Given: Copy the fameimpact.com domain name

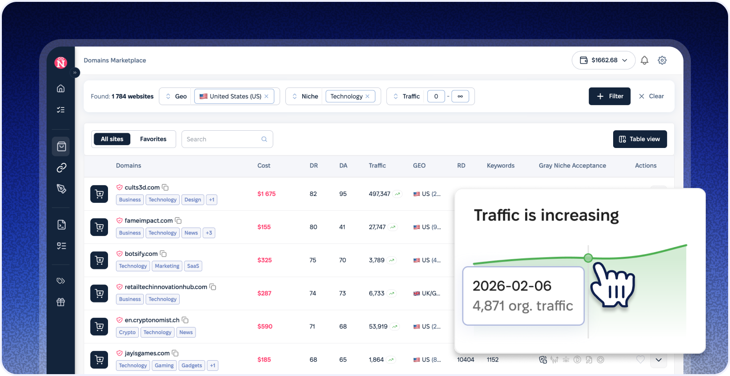Looking at the screenshot, I should (178, 221).
